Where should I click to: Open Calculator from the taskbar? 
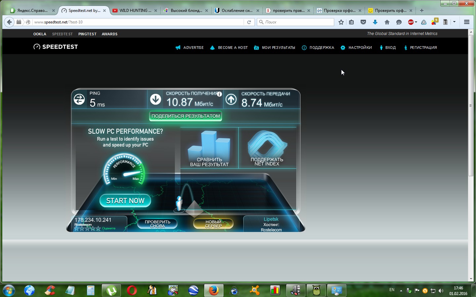point(91,290)
